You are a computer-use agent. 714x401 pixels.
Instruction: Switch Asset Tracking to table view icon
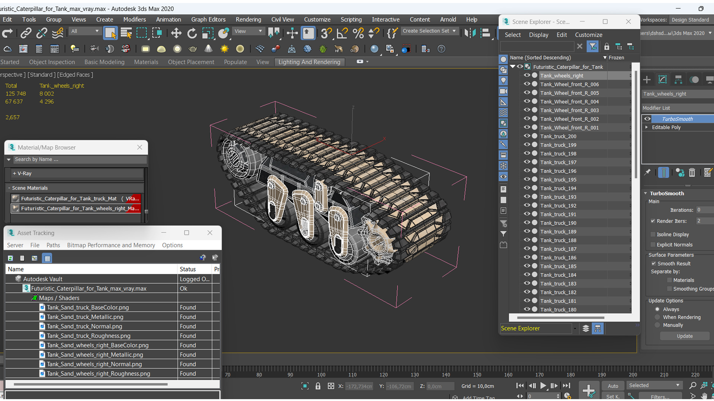tap(47, 258)
